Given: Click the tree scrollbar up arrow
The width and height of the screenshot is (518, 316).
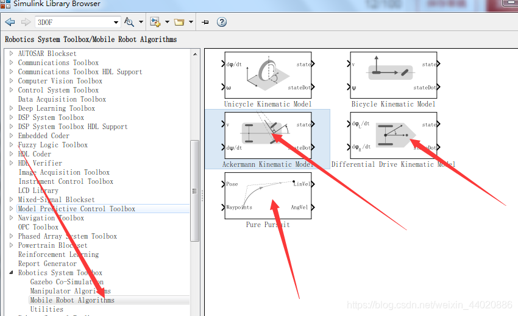Looking at the screenshot, I should 195,54.
